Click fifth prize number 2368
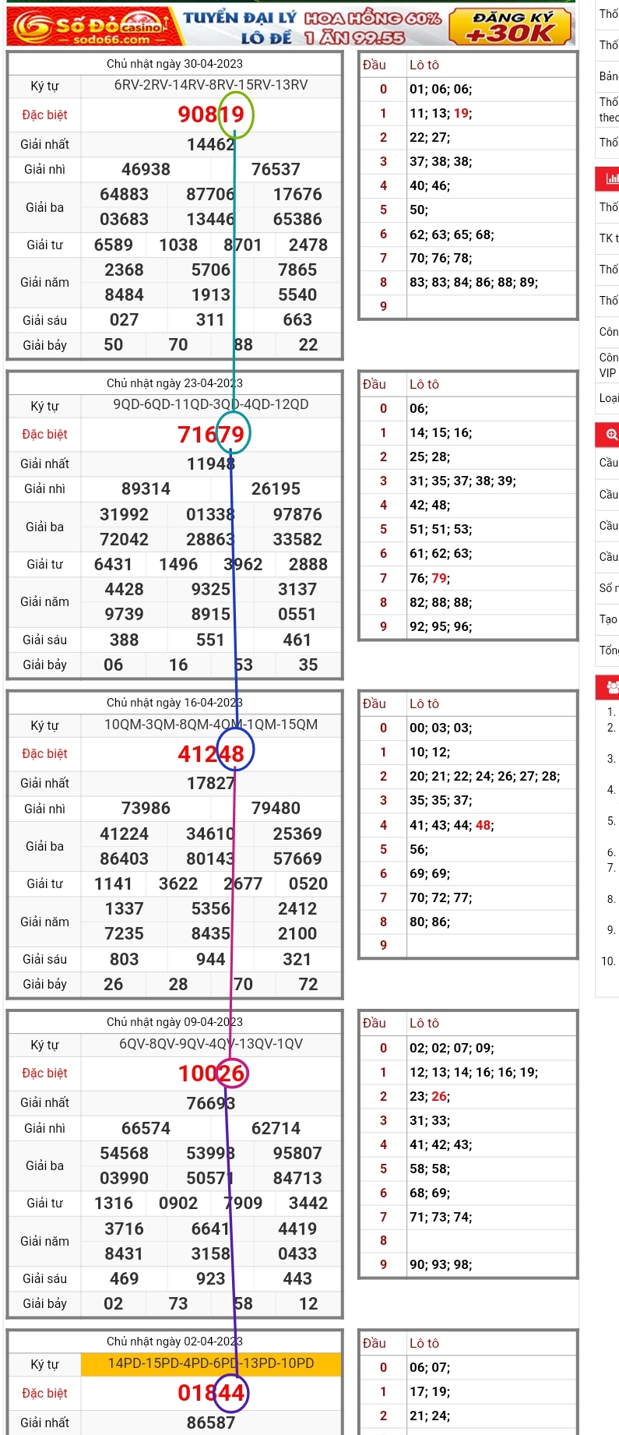This screenshot has height=1435, width=619. tap(124, 270)
